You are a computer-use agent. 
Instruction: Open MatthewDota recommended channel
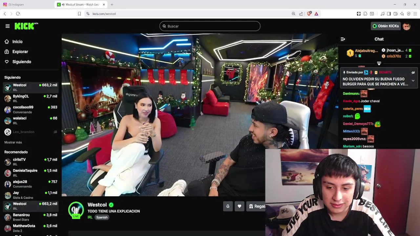click(x=31, y=228)
